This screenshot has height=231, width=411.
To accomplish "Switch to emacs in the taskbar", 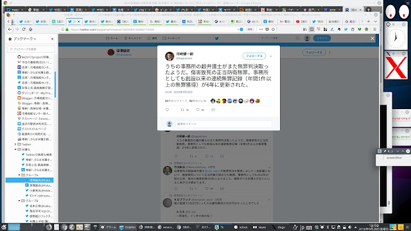I will point(166,227).
